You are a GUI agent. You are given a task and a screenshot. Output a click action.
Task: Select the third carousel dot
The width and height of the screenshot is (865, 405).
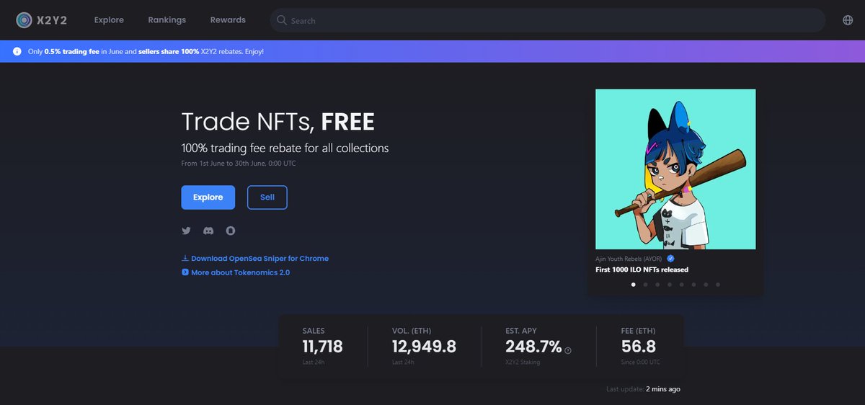click(x=657, y=285)
